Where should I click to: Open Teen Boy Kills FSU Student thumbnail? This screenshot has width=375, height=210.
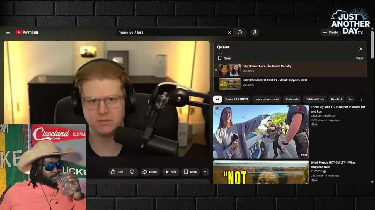click(x=261, y=132)
